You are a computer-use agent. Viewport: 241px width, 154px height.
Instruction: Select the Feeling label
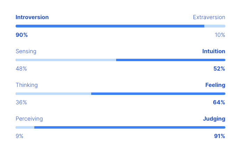tap(215, 85)
